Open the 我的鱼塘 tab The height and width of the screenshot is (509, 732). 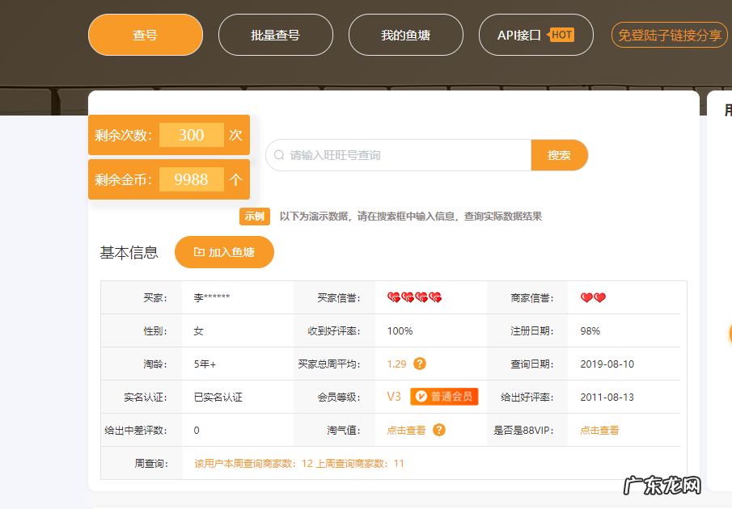[405, 35]
